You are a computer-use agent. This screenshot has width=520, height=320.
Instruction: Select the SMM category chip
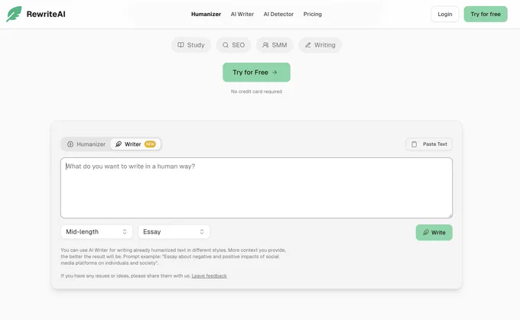275,45
